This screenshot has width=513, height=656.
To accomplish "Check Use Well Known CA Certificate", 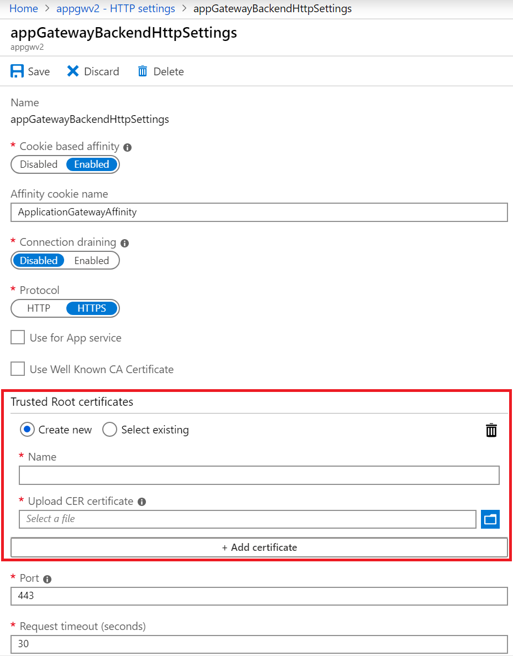I will [18, 369].
